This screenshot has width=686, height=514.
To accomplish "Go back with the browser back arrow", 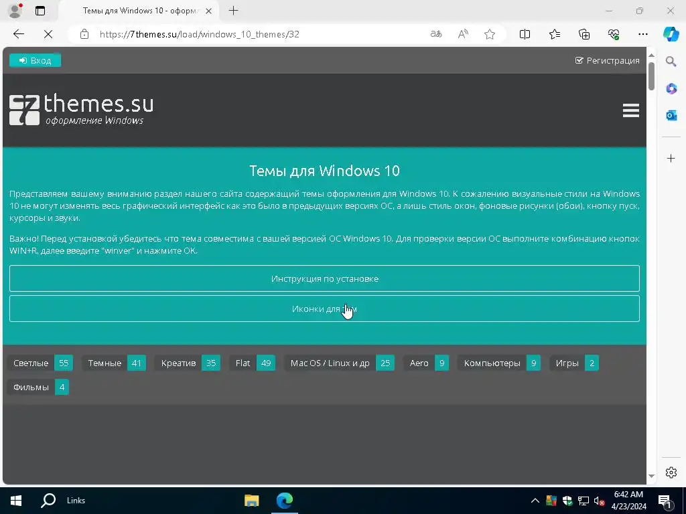I will click(x=18, y=34).
